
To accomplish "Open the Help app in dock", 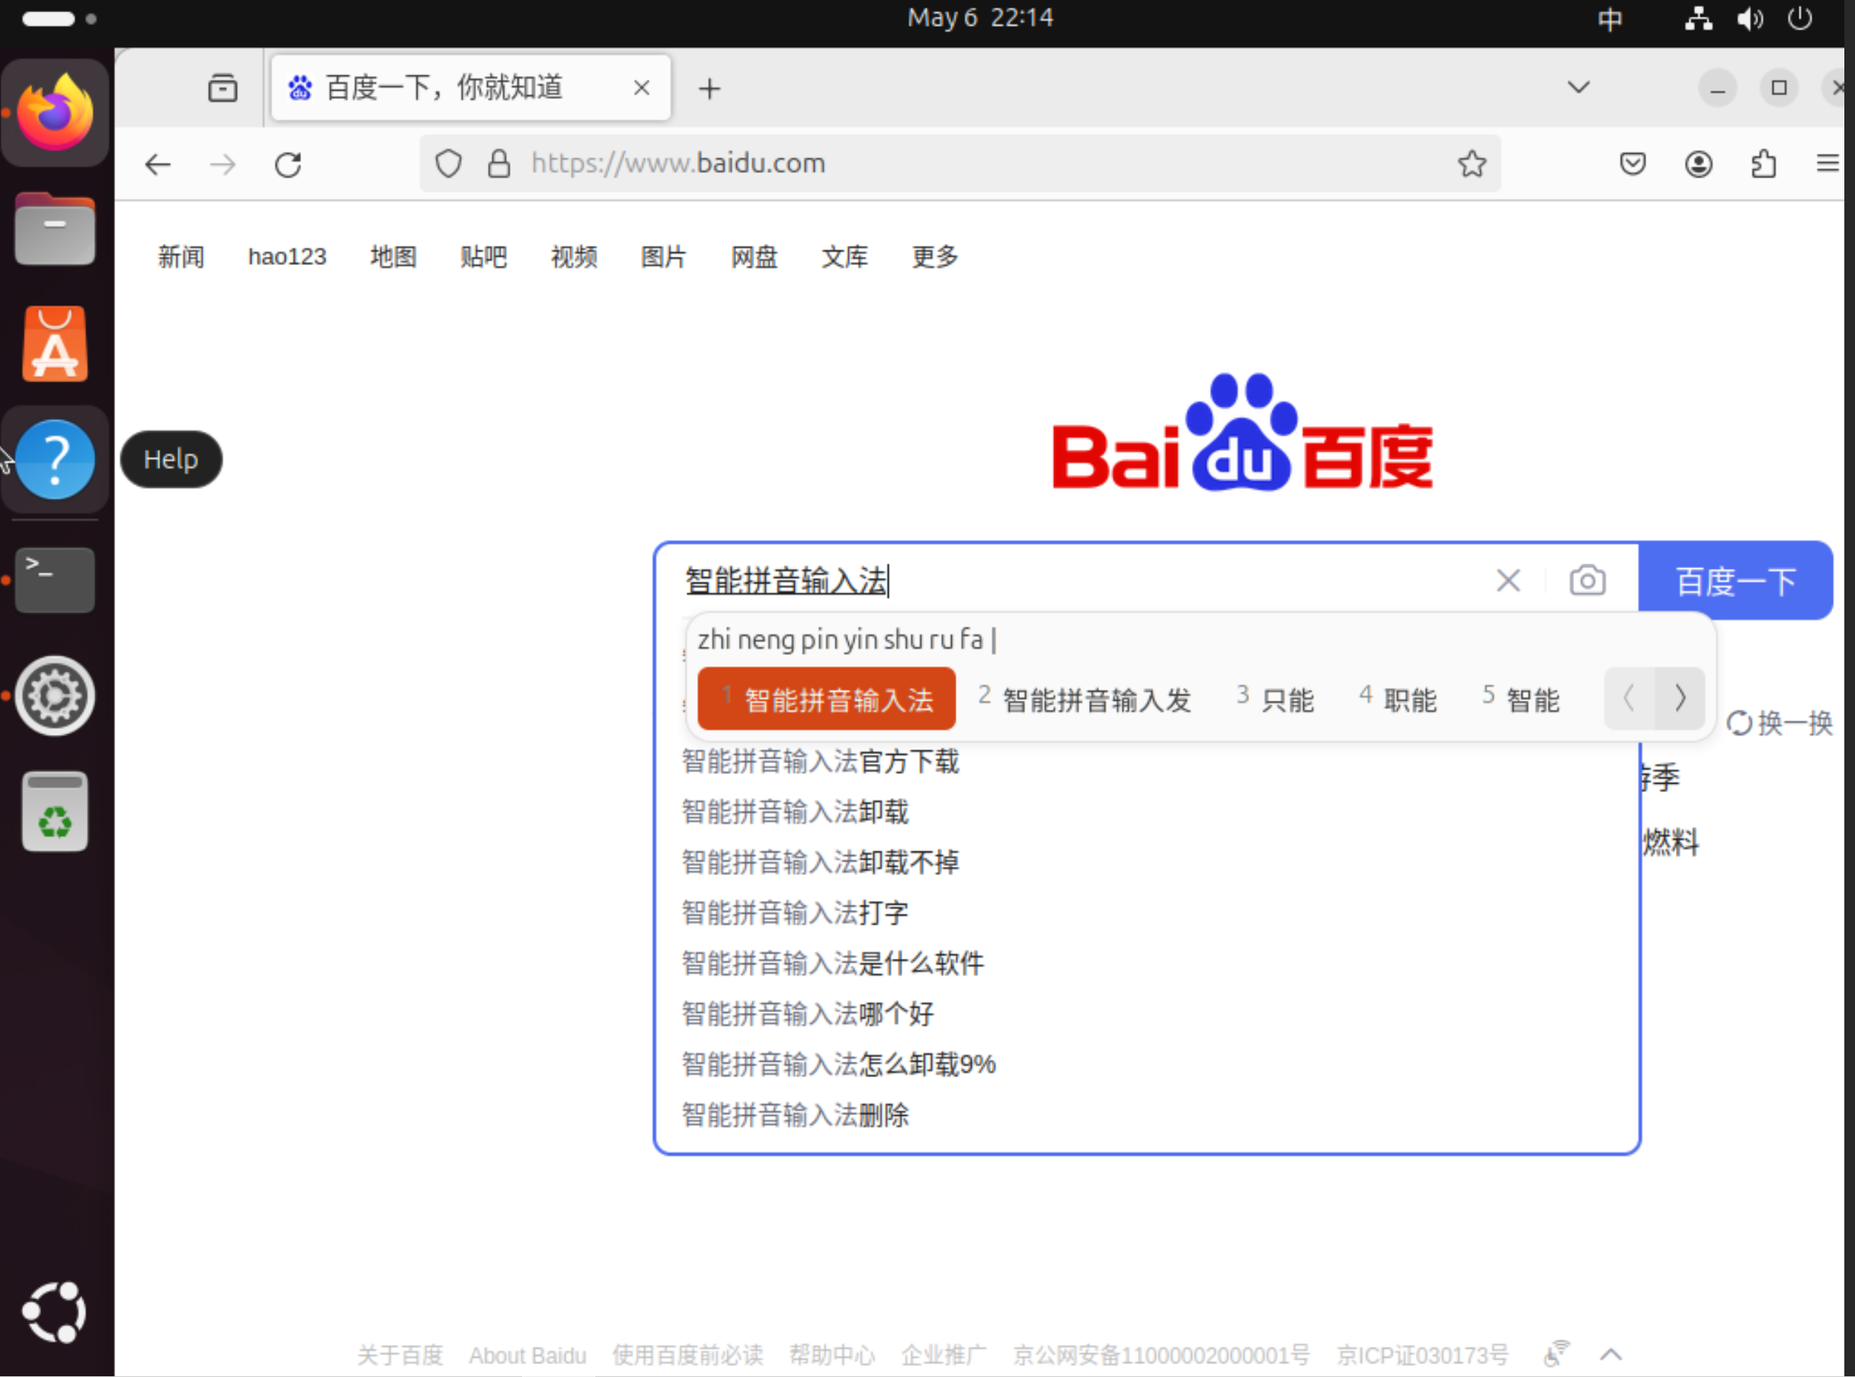I will 55,459.
